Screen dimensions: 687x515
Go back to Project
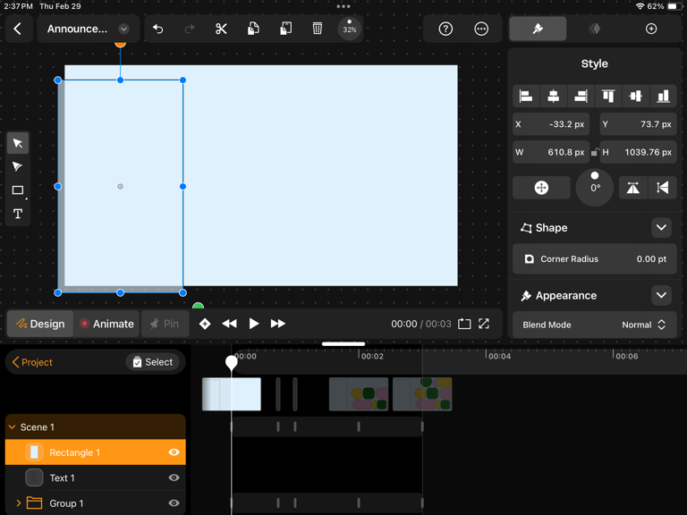point(32,362)
